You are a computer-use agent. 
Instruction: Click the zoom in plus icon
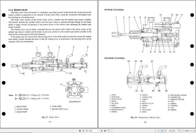(x=195, y=131)
